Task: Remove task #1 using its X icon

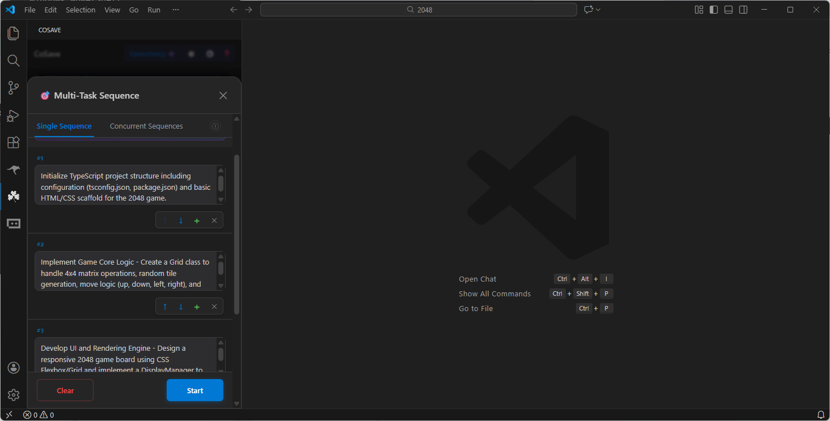Action: coord(214,220)
